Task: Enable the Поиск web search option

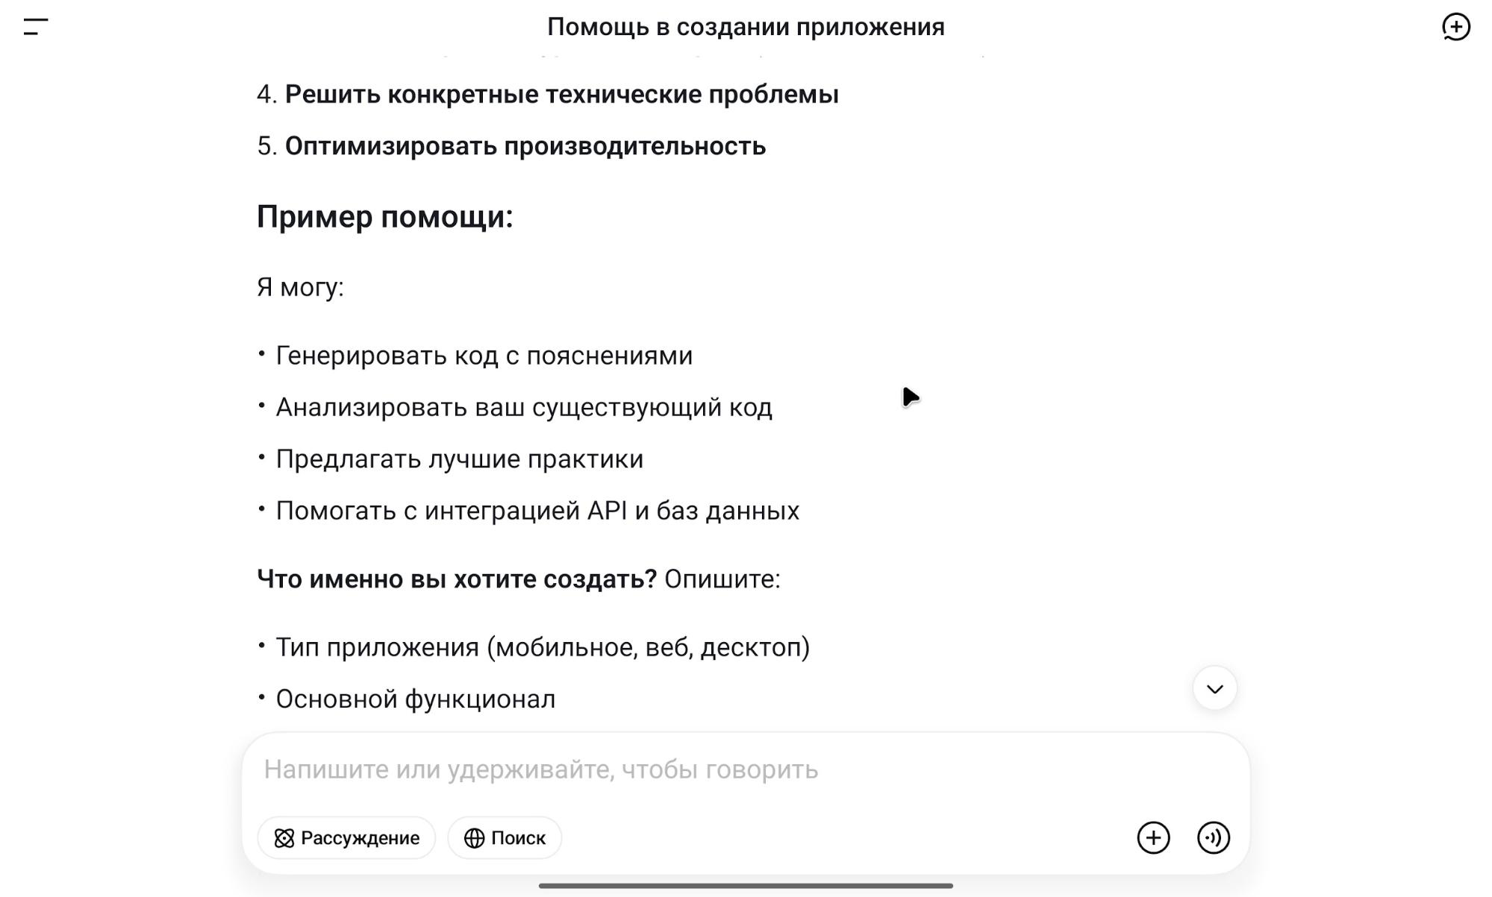Action: pos(505,838)
